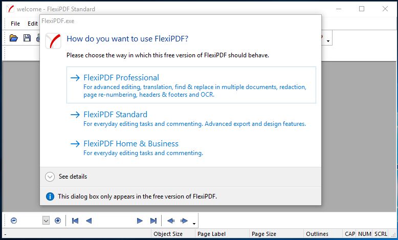398x240 pixels.
Task: Expand See details section
Action: pos(66,177)
